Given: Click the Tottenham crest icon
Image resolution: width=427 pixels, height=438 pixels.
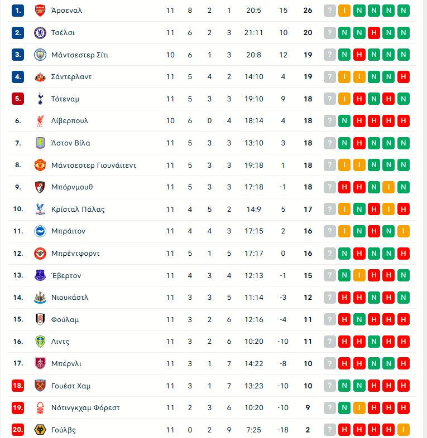Looking at the screenshot, I should (x=40, y=99).
